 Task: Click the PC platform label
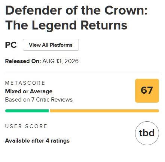[11, 45]
